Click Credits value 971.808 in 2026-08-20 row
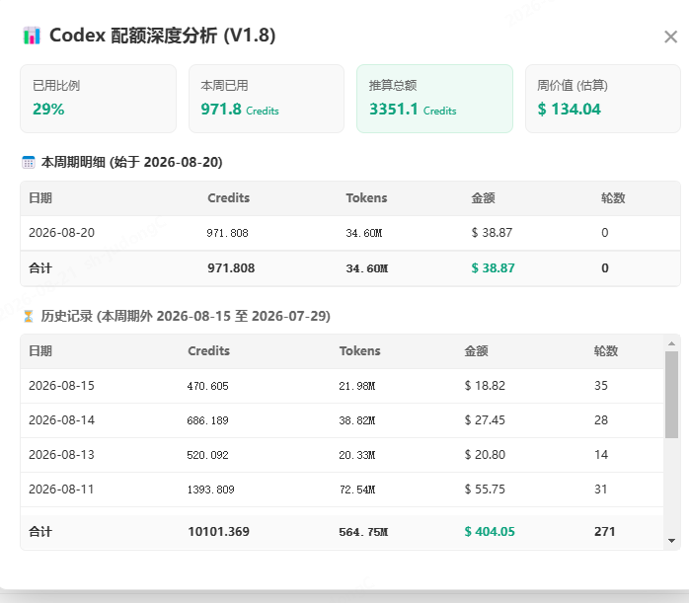This screenshot has width=689, height=603. 227,233
